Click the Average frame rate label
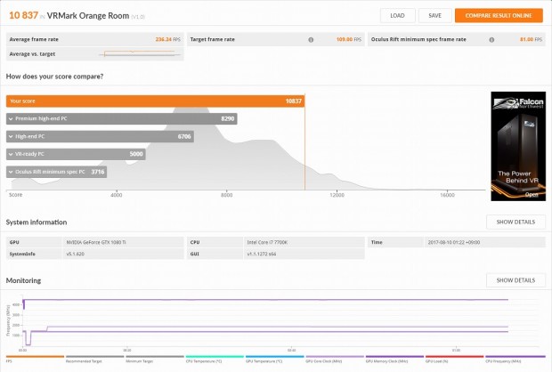This screenshot has width=552, height=372. tap(34, 39)
